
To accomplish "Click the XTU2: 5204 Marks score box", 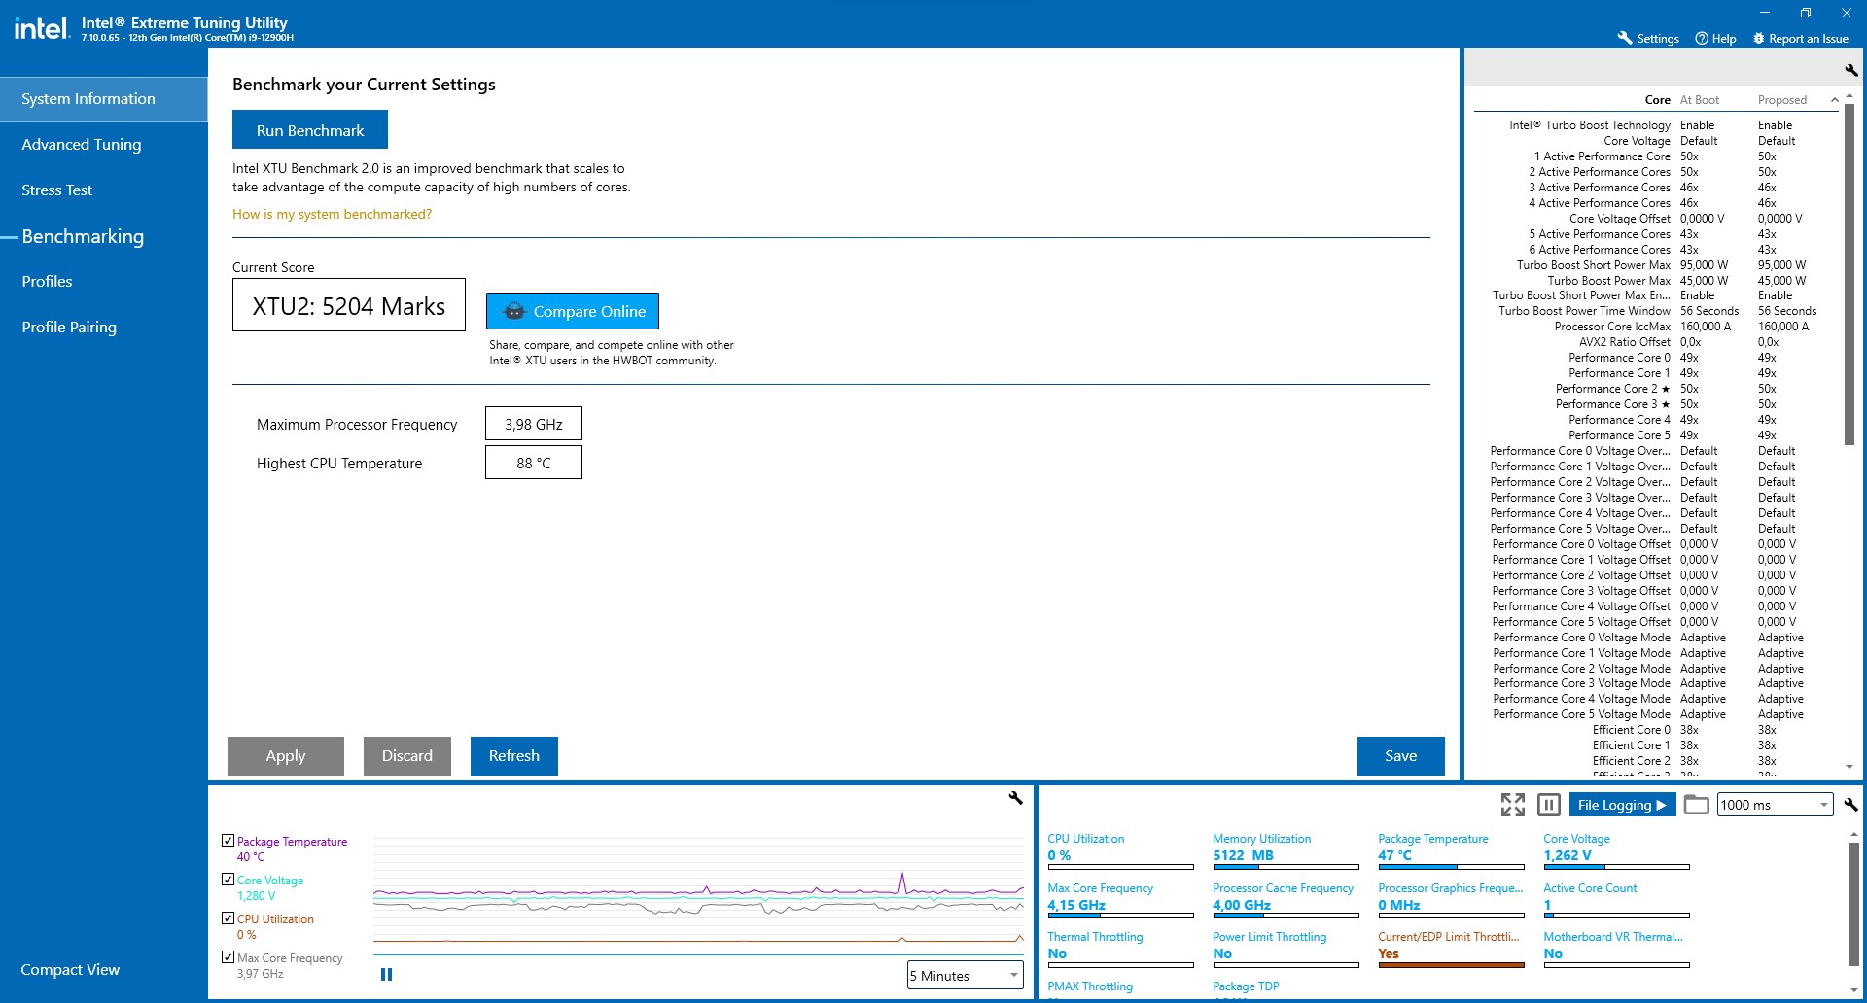I will coord(349,305).
